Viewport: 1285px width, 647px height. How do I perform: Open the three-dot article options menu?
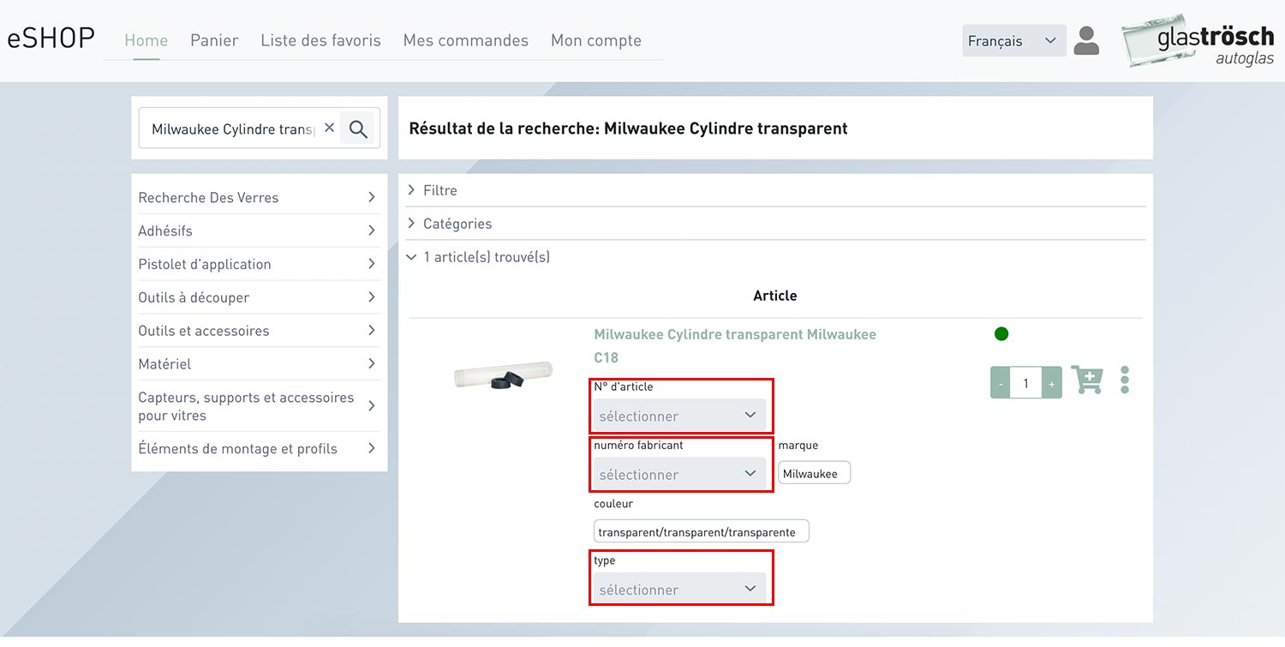(1125, 380)
